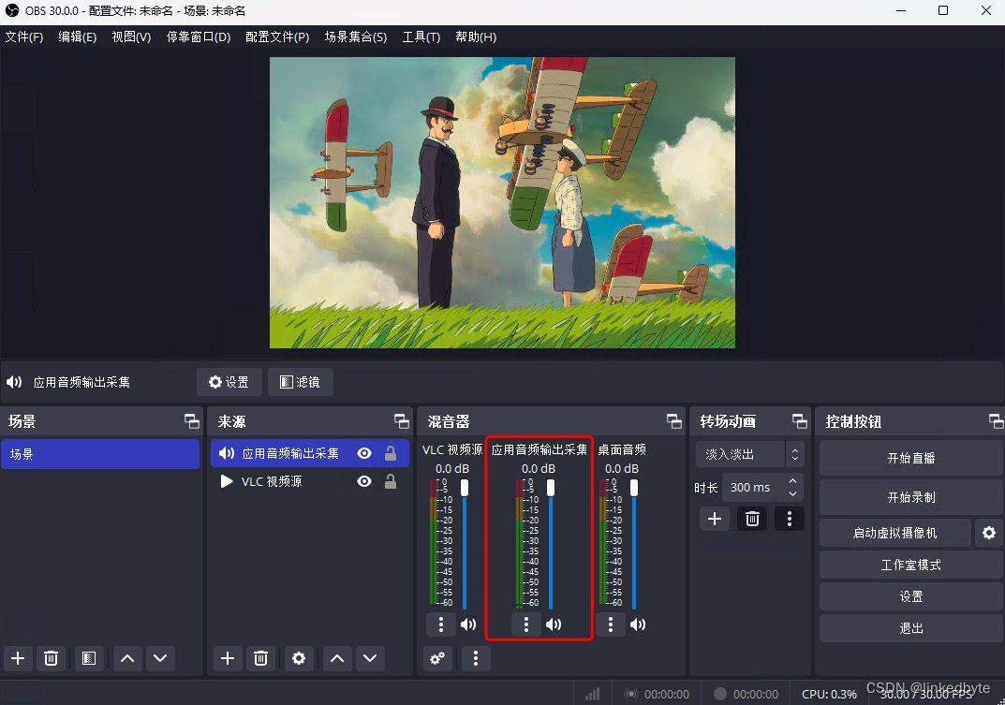Viewport: 1005px width, 705px height.
Task: Delete selected scene with trash icon
Action: 52,658
